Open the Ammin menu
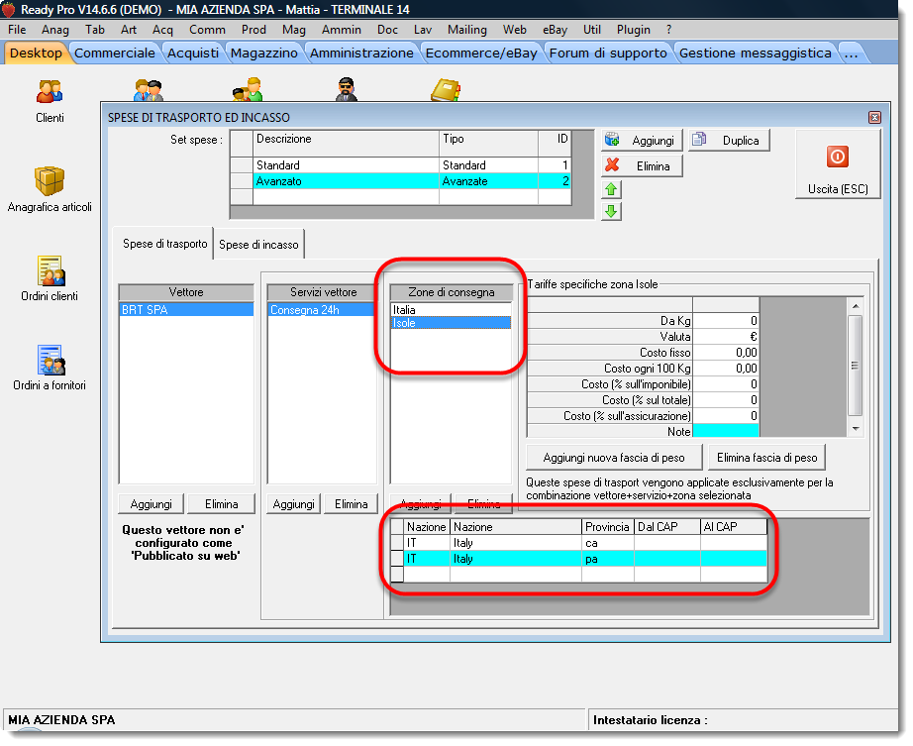913x746 pixels. click(342, 30)
